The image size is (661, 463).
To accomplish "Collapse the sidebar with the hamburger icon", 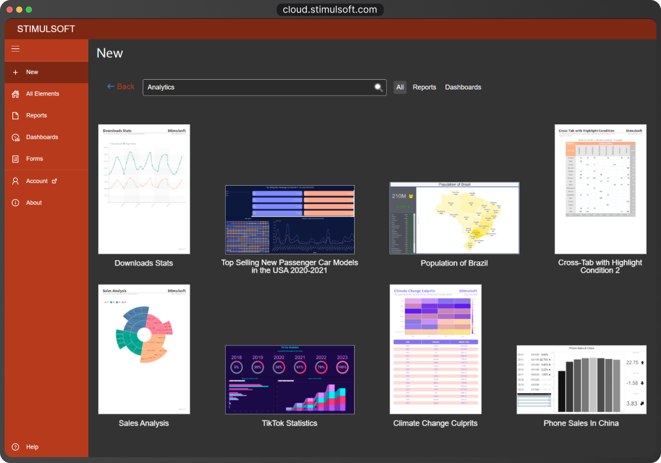I will [x=16, y=49].
